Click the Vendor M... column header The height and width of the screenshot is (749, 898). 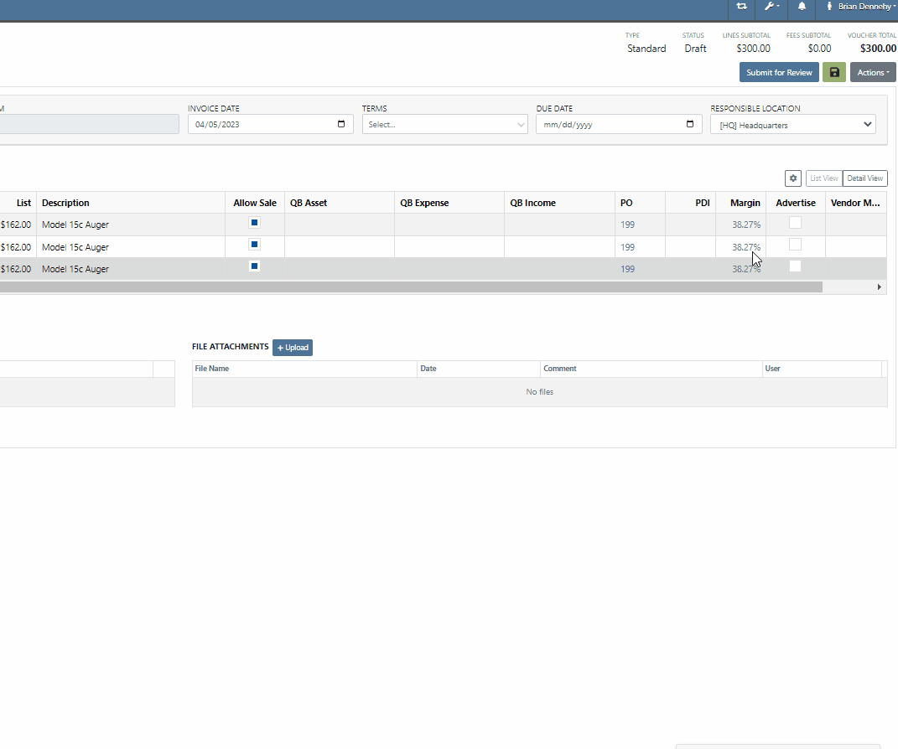(x=855, y=203)
